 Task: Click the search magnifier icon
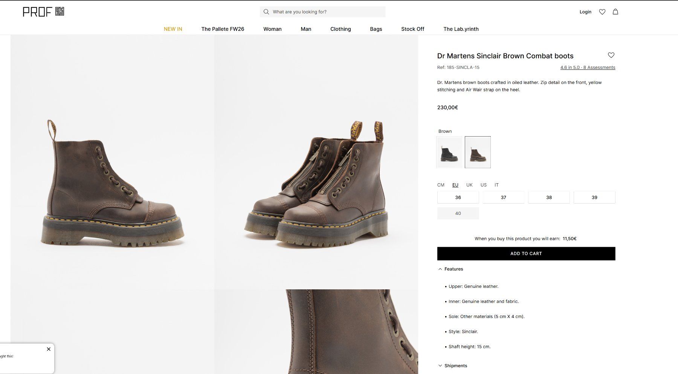[x=266, y=12]
